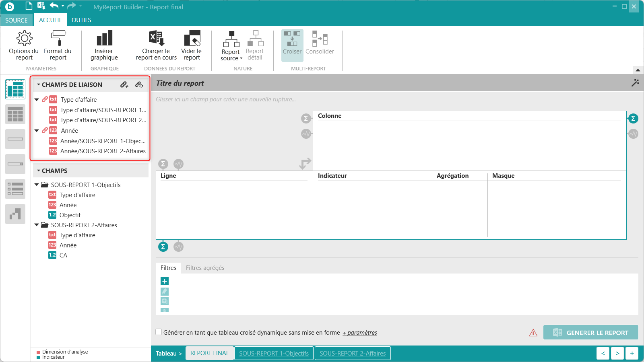The height and width of the screenshot is (362, 644).
Task: Enable generate as pivot table checkbox
Action: pyautogui.click(x=159, y=332)
